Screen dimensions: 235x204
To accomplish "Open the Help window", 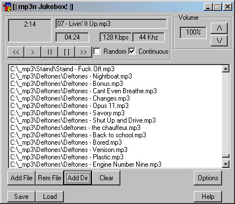I will (x=208, y=197).
